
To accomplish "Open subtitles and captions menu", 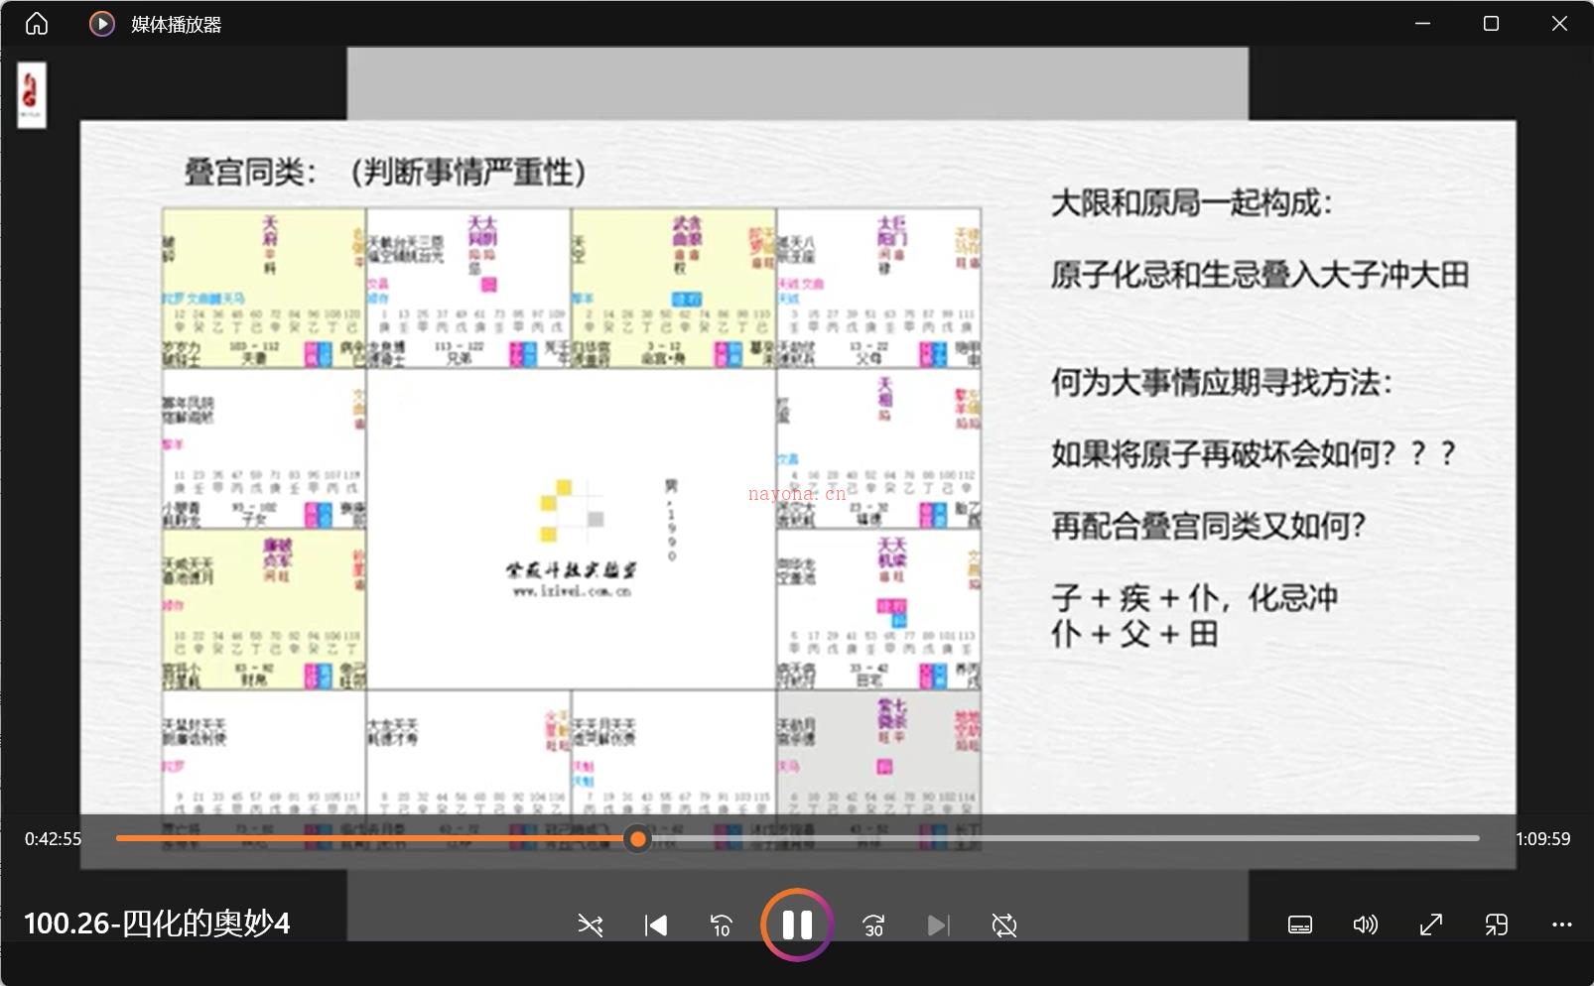I will point(1300,924).
